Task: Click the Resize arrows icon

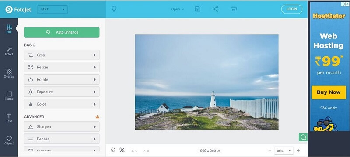Action: 31,67
